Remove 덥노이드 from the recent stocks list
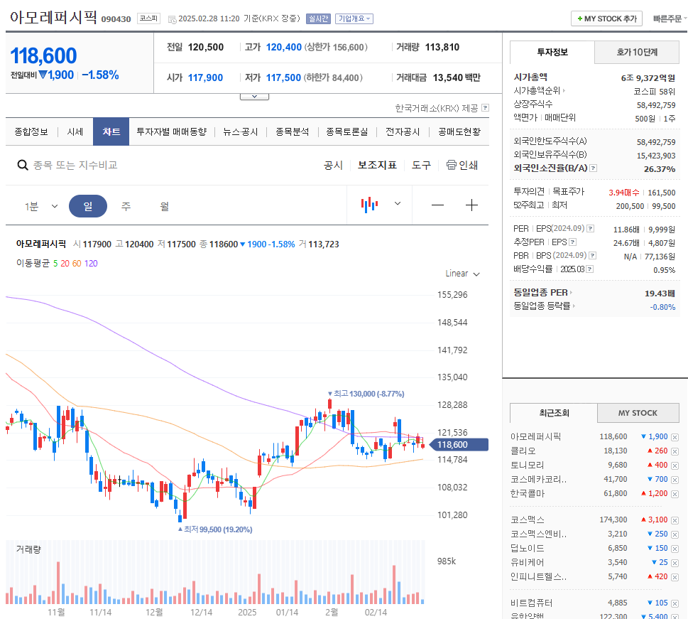 click(675, 548)
